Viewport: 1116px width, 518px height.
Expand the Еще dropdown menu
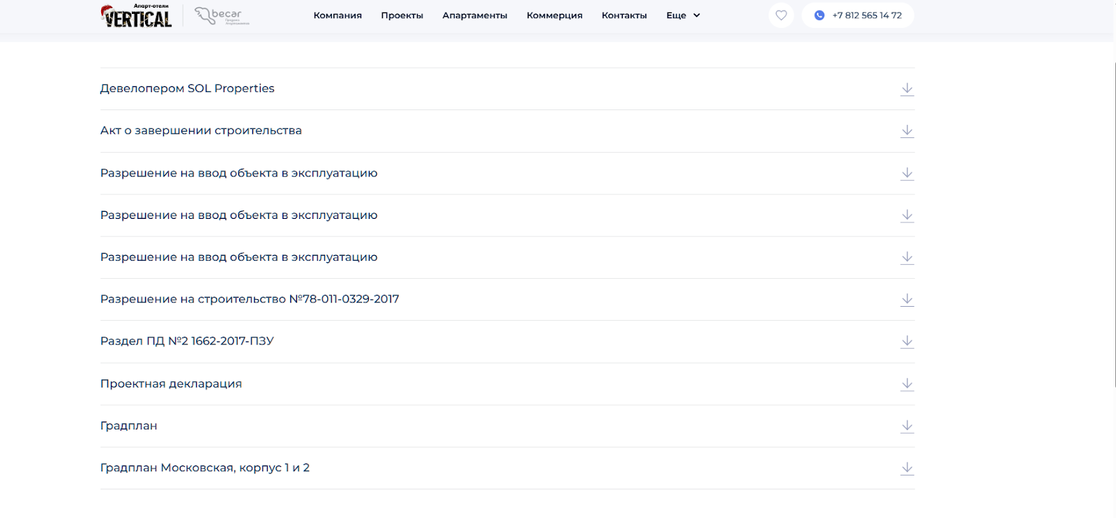pyautogui.click(x=683, y=15)
